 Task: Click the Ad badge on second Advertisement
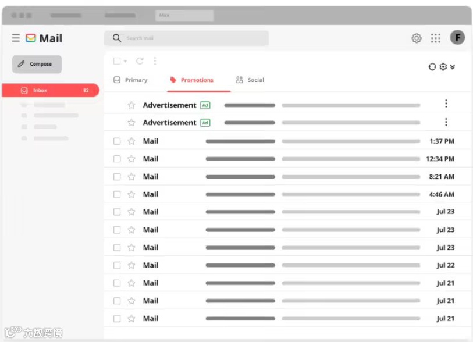(x=205, y=123)
